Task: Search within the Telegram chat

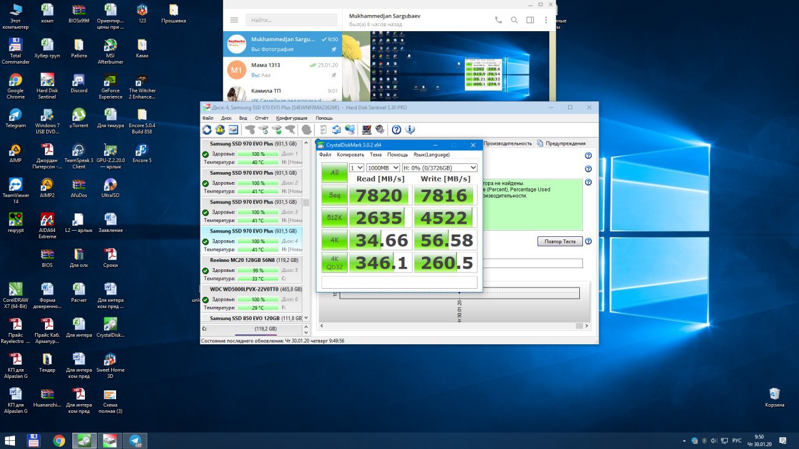Action: [x=514, y=20]
